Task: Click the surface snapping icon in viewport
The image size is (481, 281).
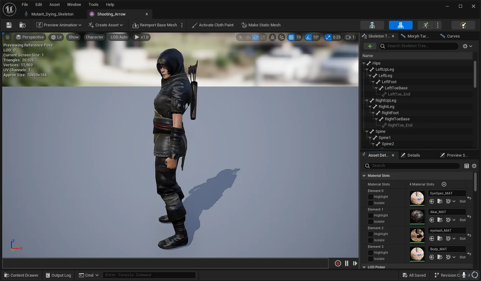Action: point(282,37)
